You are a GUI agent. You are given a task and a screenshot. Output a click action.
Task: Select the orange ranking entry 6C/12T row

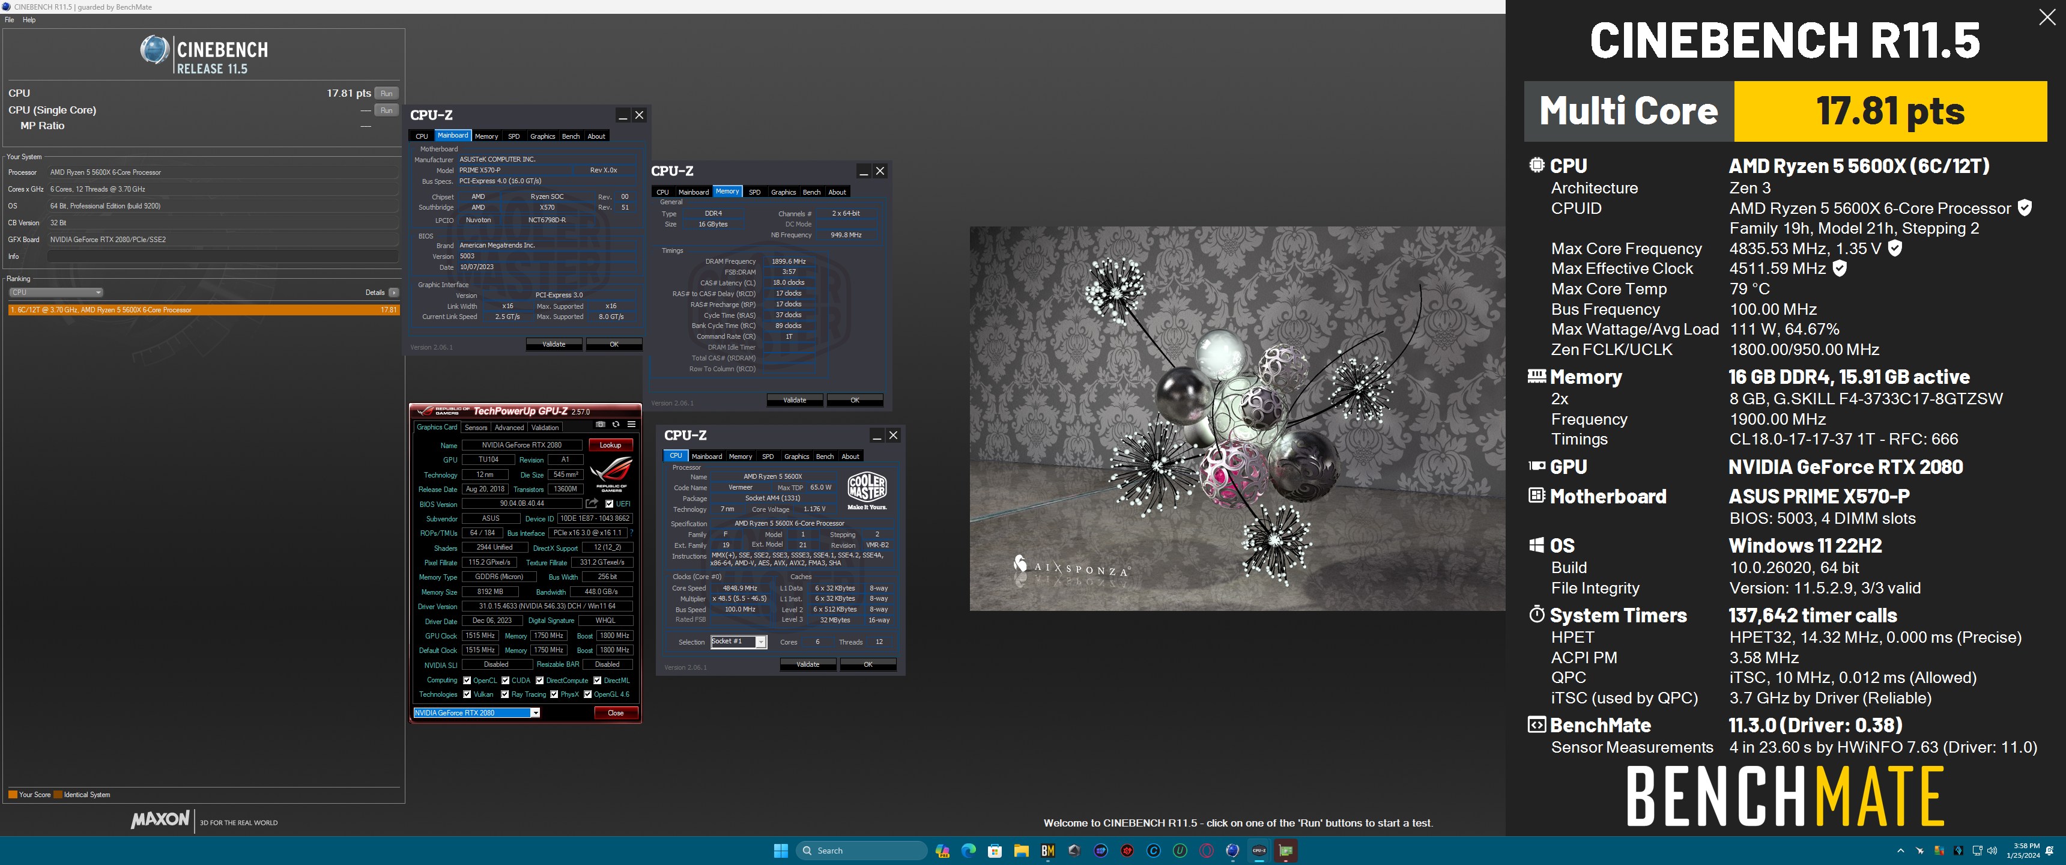pos(204,310)
